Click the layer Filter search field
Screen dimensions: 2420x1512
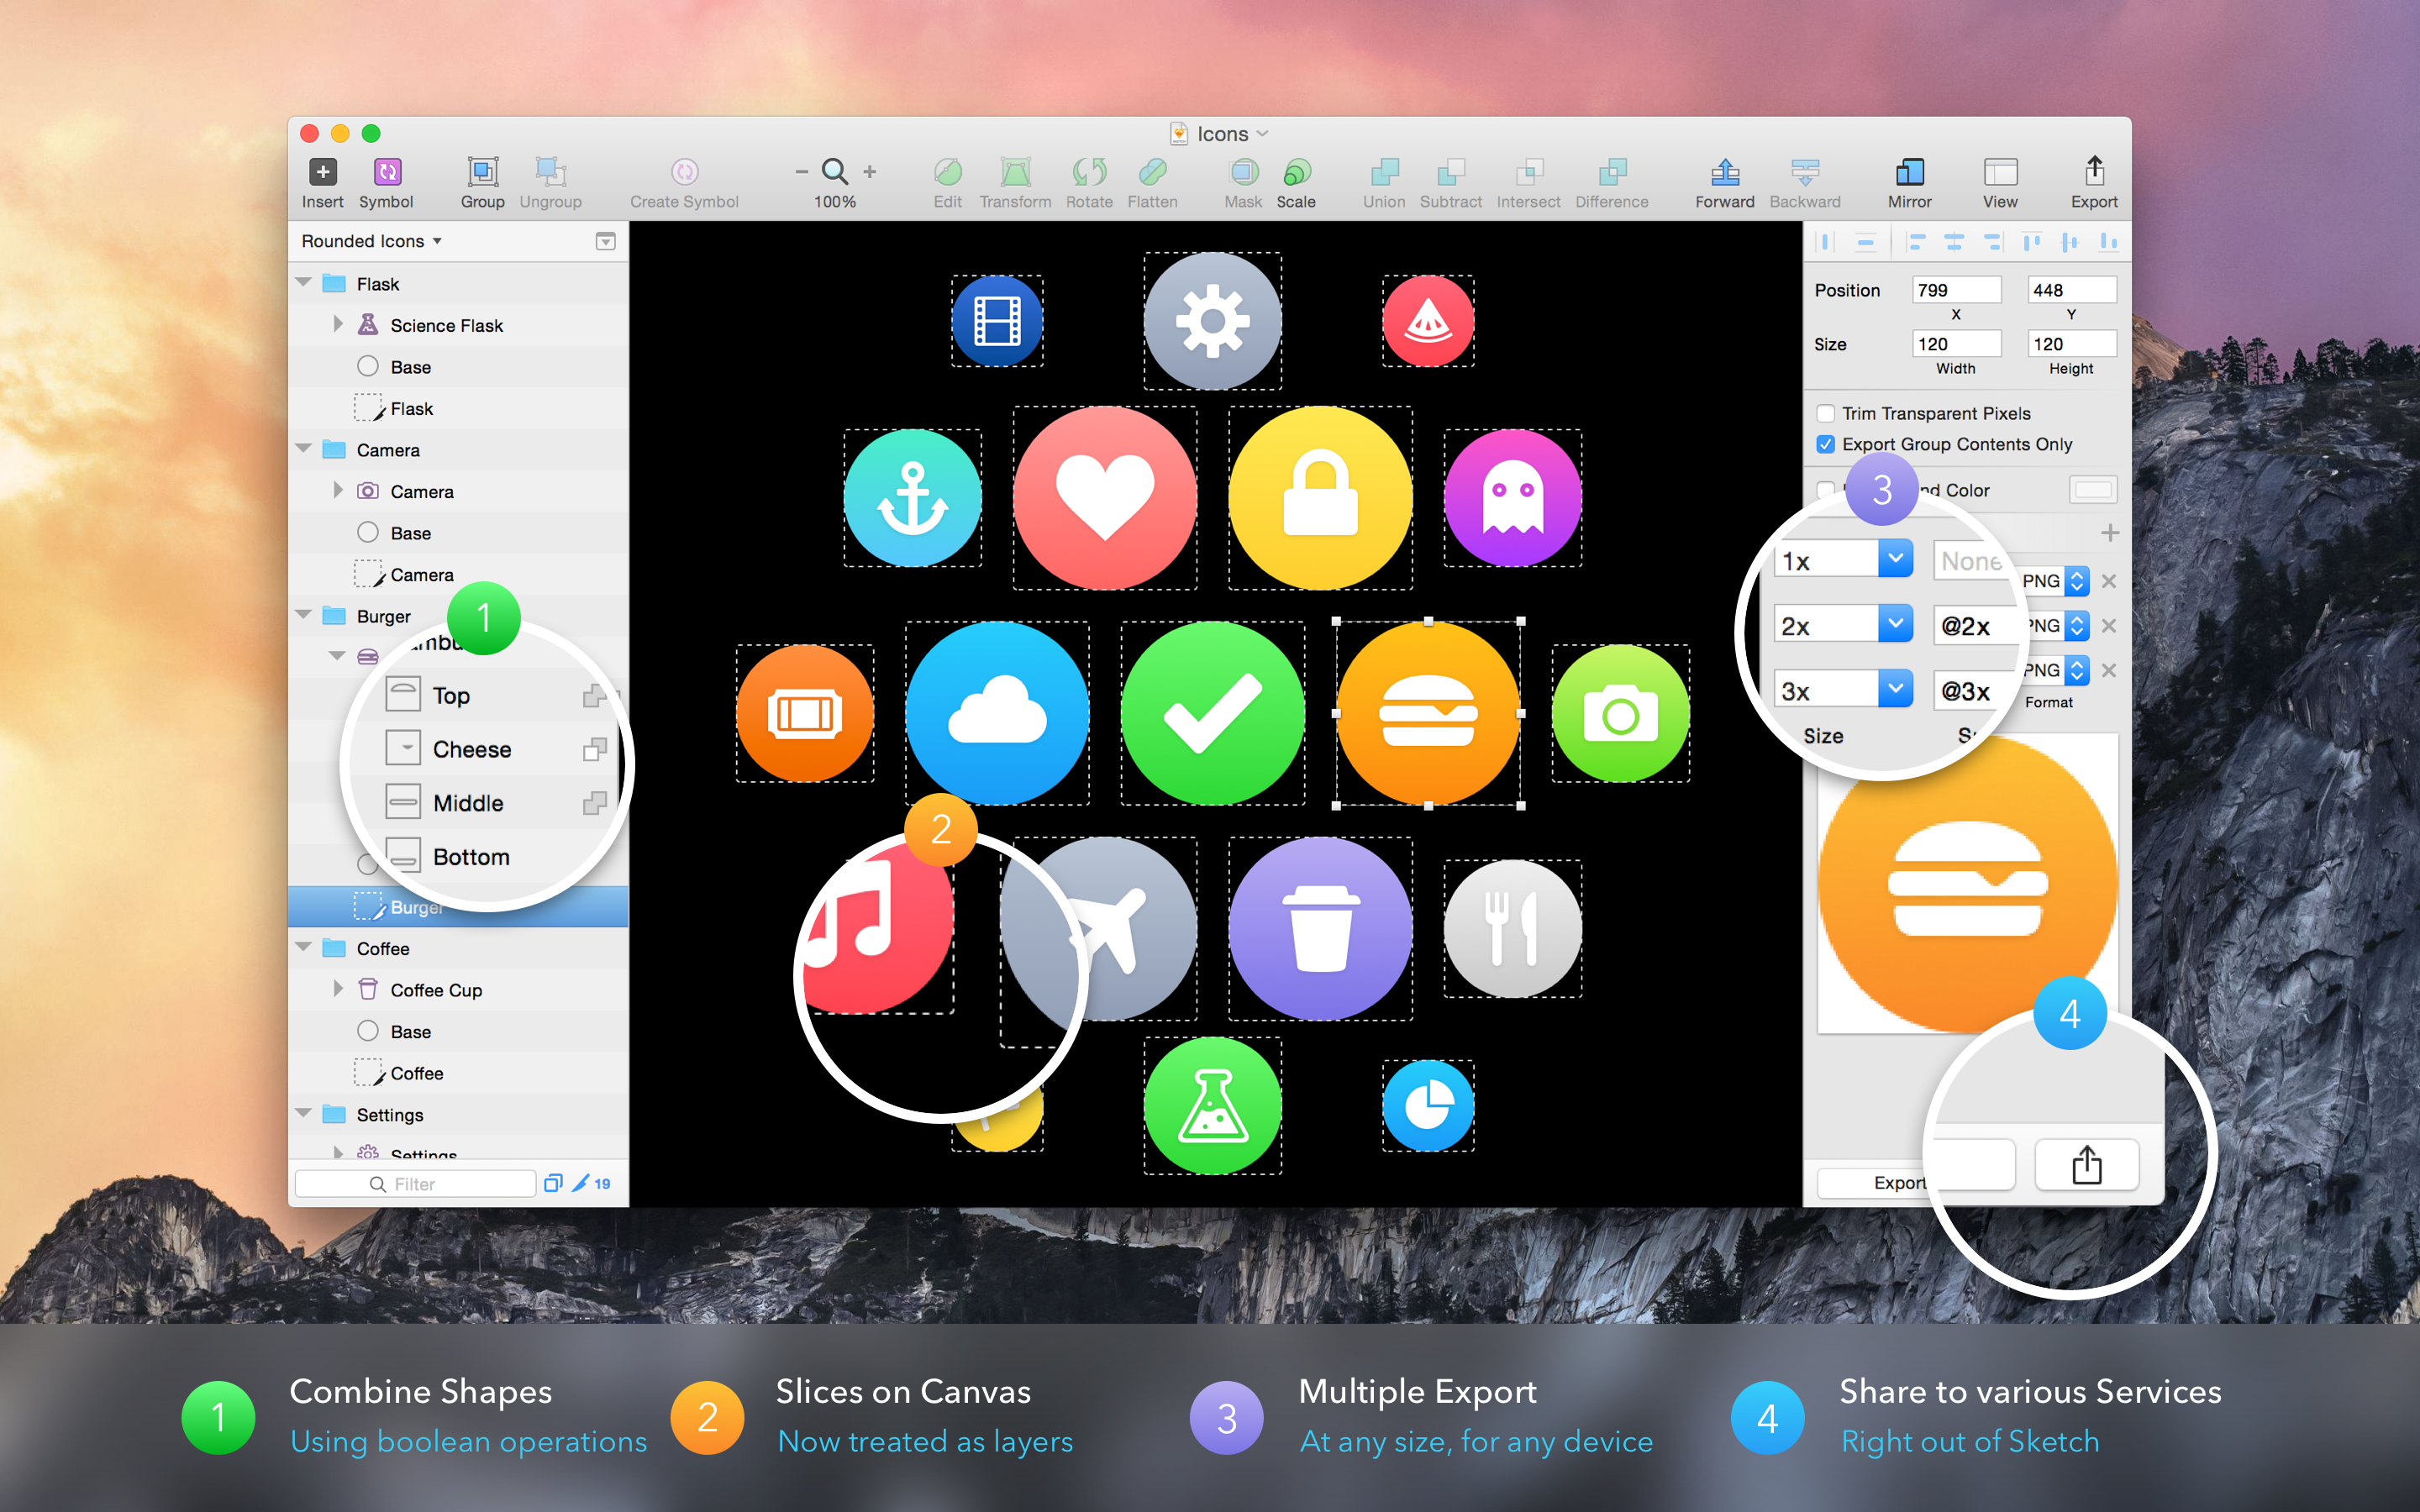(x=415, y=1184)
